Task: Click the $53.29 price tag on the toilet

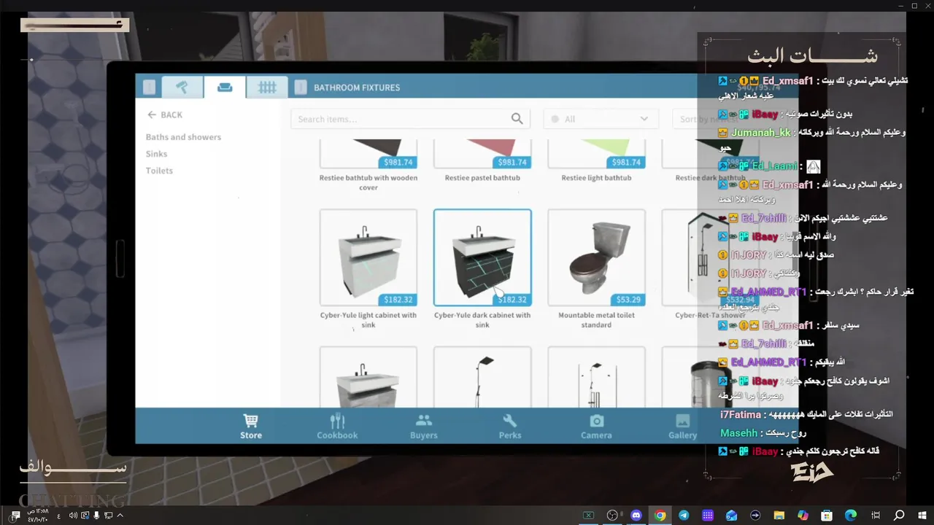Action: pyautogui.click(x=628, y=300)
